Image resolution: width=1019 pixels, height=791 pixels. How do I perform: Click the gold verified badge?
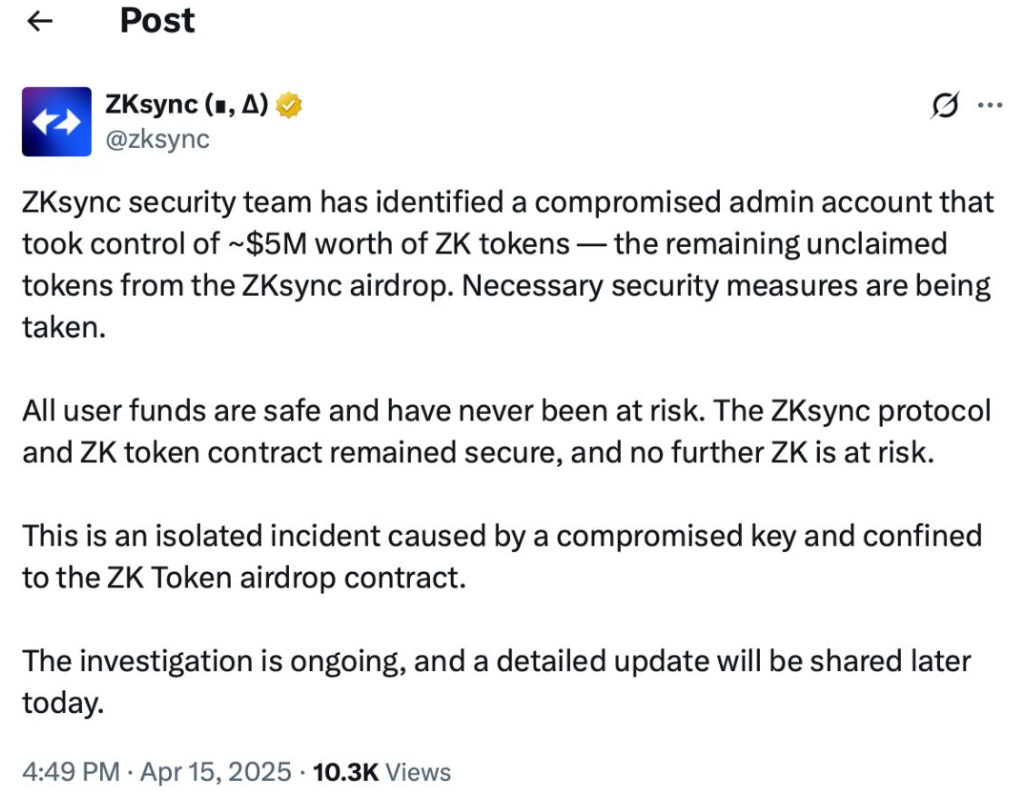pyautogui.click(x=288, y=105)
